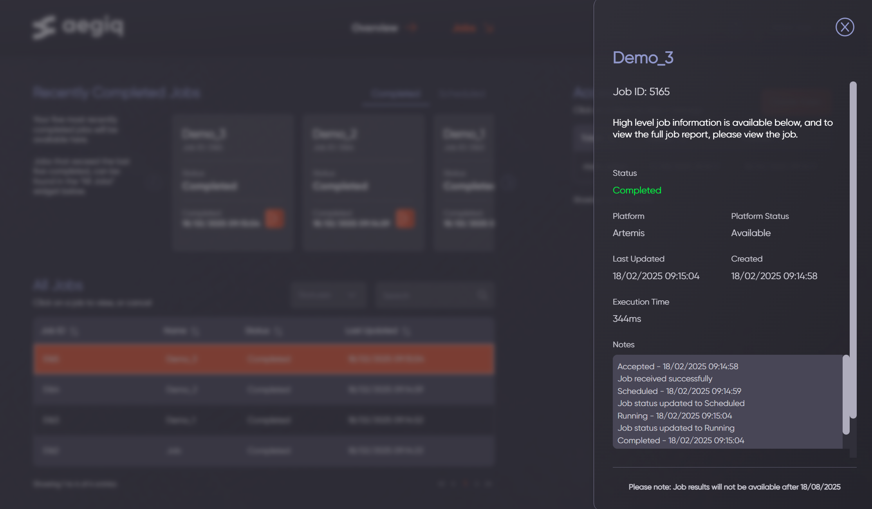Click orange view button on Demo_2 card
The height and width of the screenshot is (509, 872).
click(405, 218)
